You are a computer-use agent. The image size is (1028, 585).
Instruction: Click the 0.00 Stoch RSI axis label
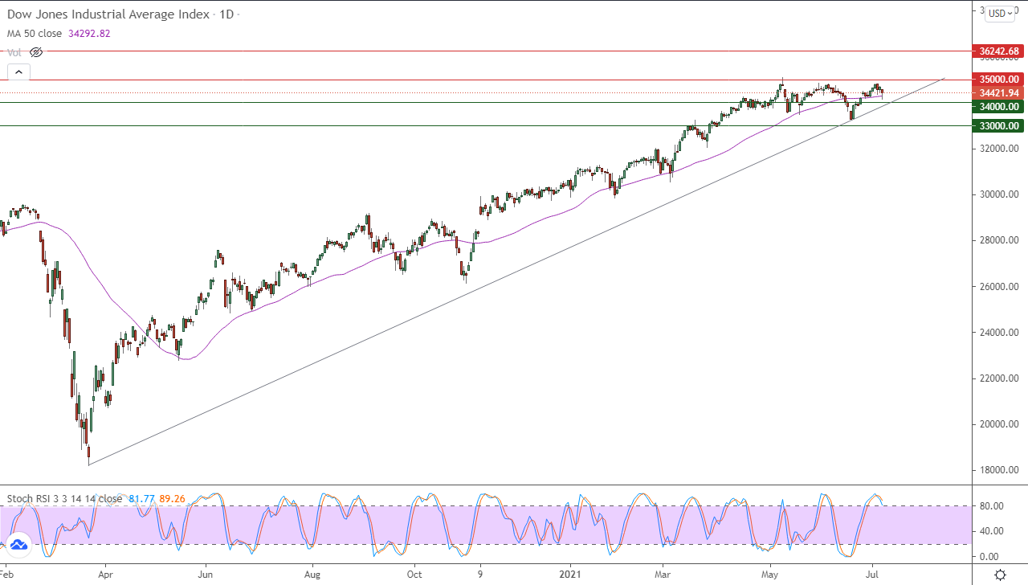(x=988, y=556)
